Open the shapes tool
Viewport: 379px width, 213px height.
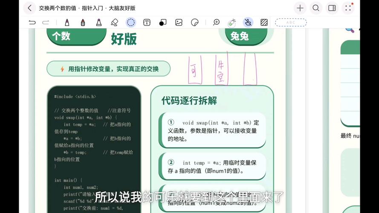click(x=163, y=23)
